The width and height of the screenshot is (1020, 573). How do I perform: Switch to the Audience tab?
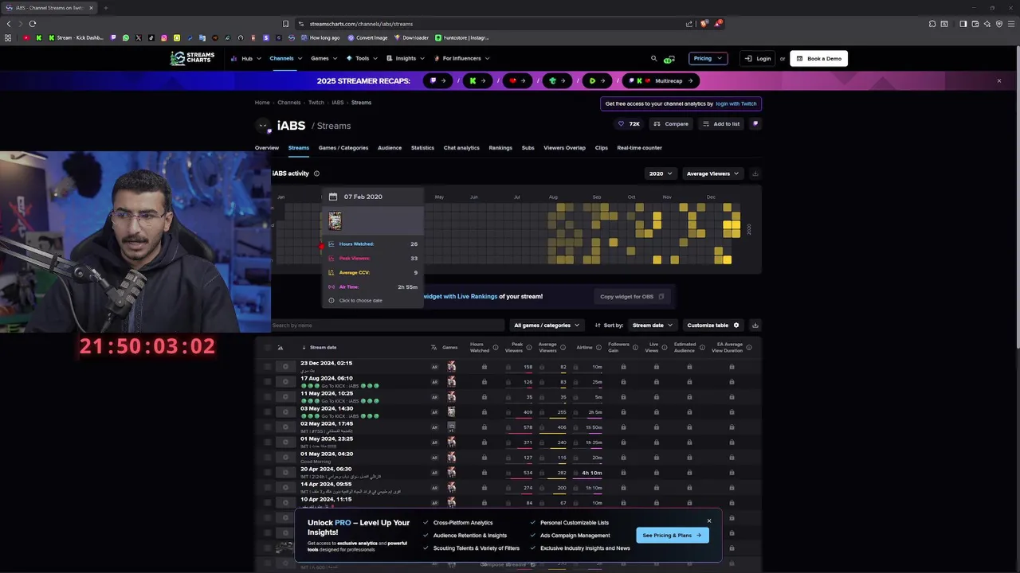(x=390, y=148)
